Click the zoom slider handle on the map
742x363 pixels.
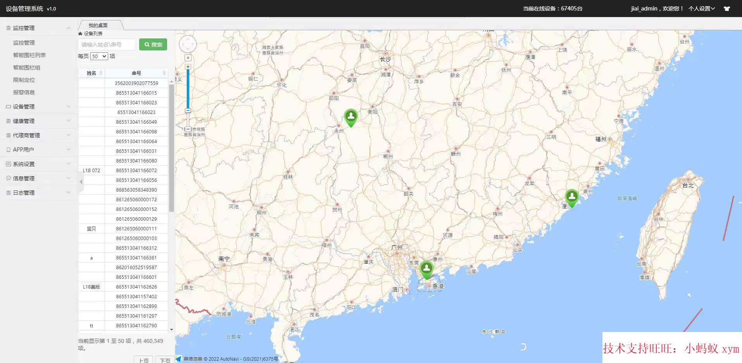pyautogui.click(x=188, y=111)
